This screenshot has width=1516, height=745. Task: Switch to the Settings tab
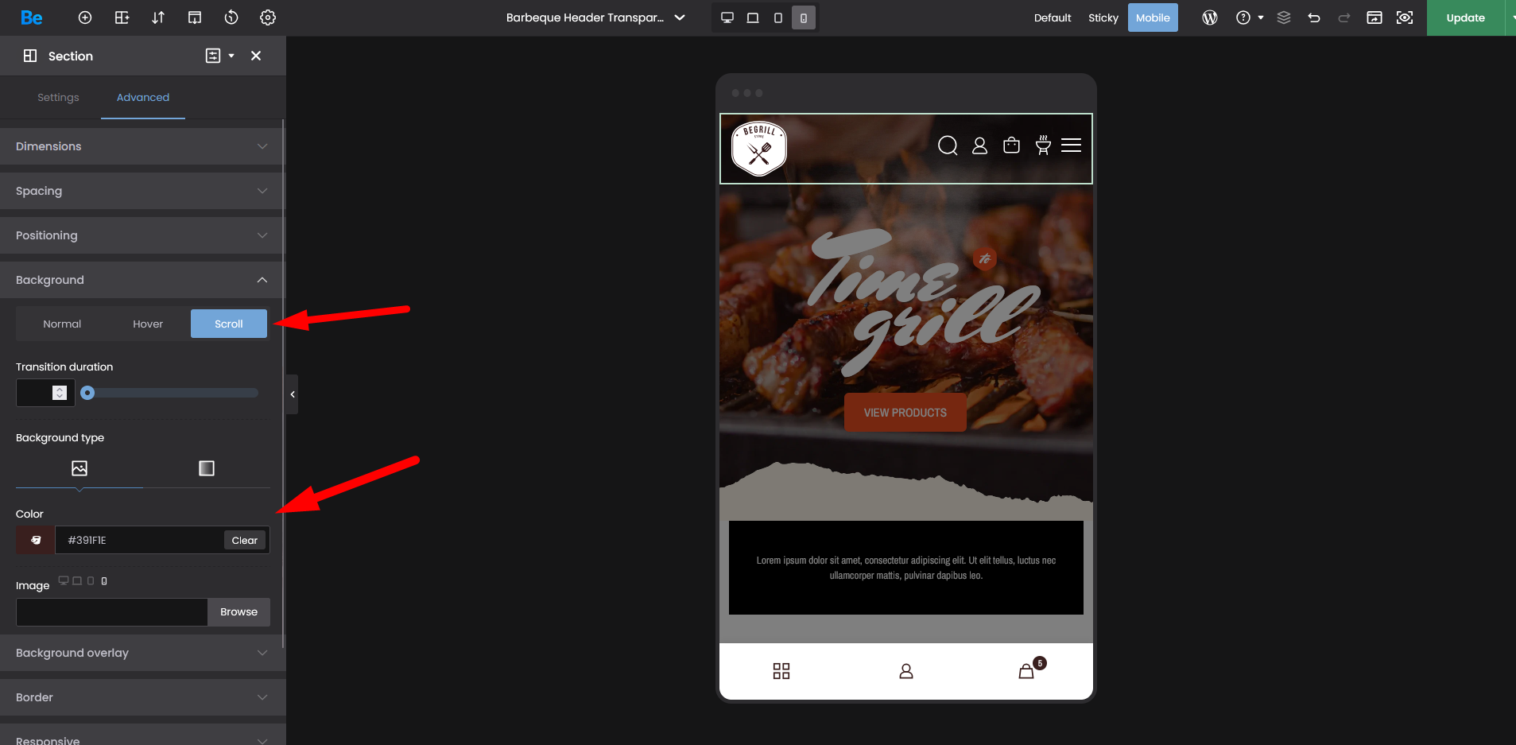click(58, 97)
